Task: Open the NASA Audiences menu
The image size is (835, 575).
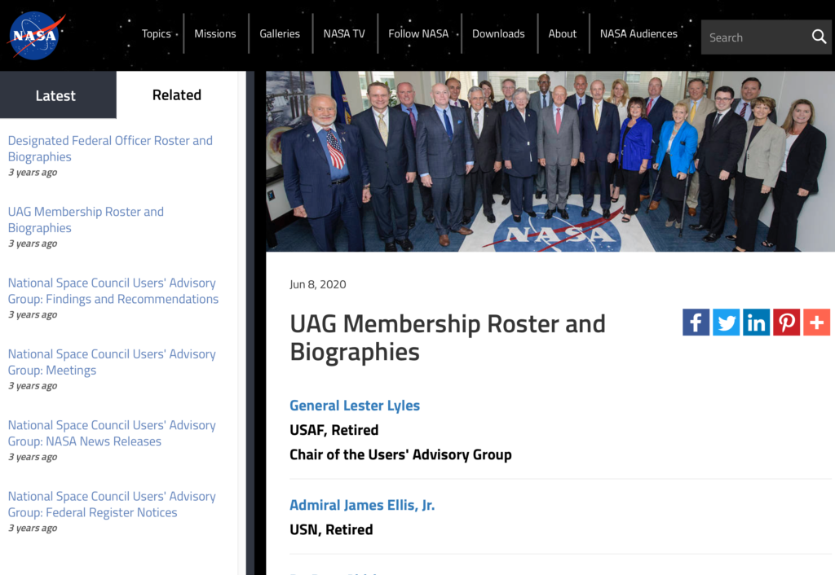Action: (x=638, y=33)
